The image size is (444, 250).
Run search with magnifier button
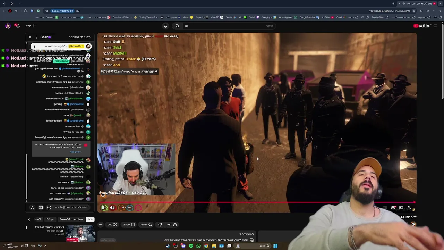tap(177, 26)
